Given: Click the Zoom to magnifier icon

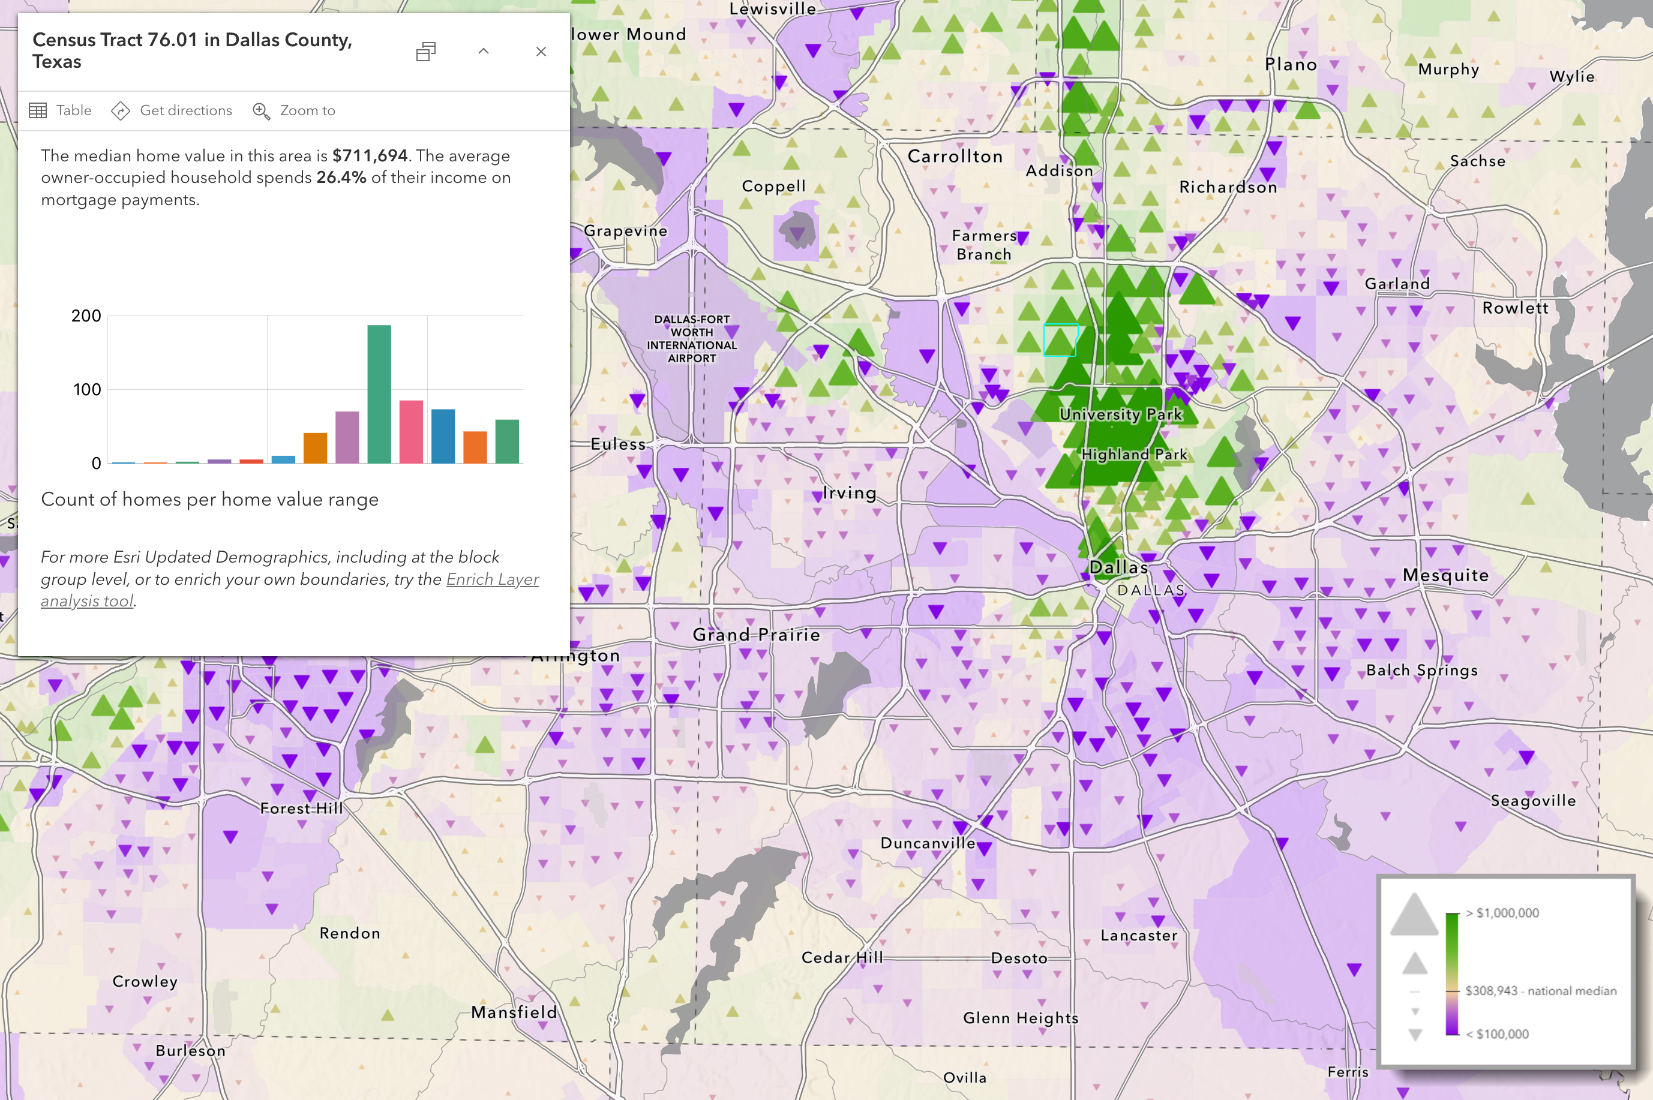Looking at the screenshot, I should click(261, 111).
